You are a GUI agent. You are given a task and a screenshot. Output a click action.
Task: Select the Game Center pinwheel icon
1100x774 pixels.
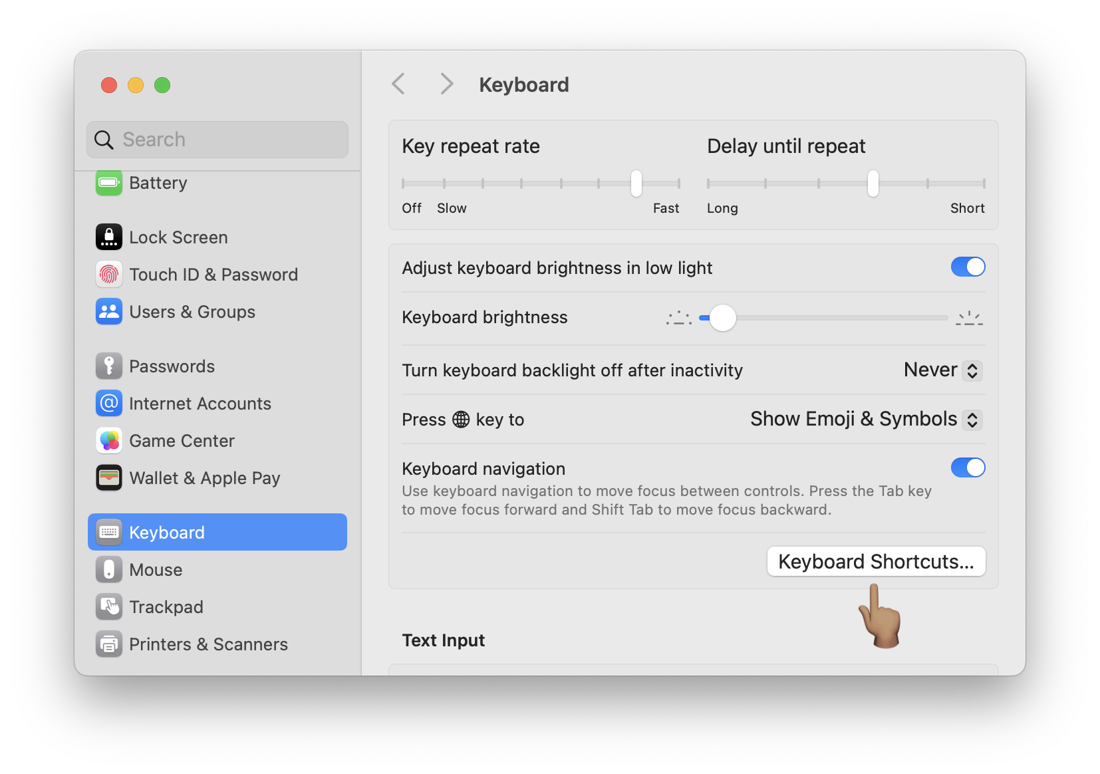click(x=109, y=440)
